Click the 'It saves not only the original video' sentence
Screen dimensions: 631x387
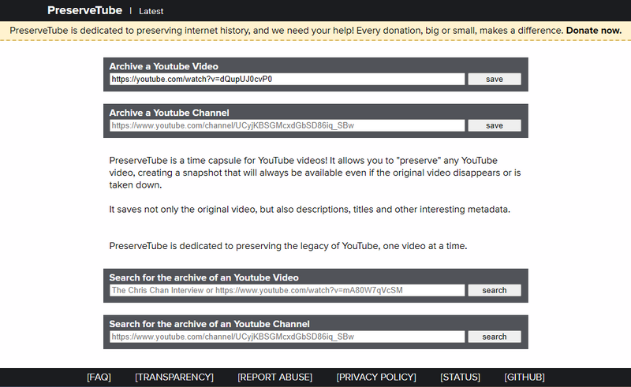pos(309,210)
